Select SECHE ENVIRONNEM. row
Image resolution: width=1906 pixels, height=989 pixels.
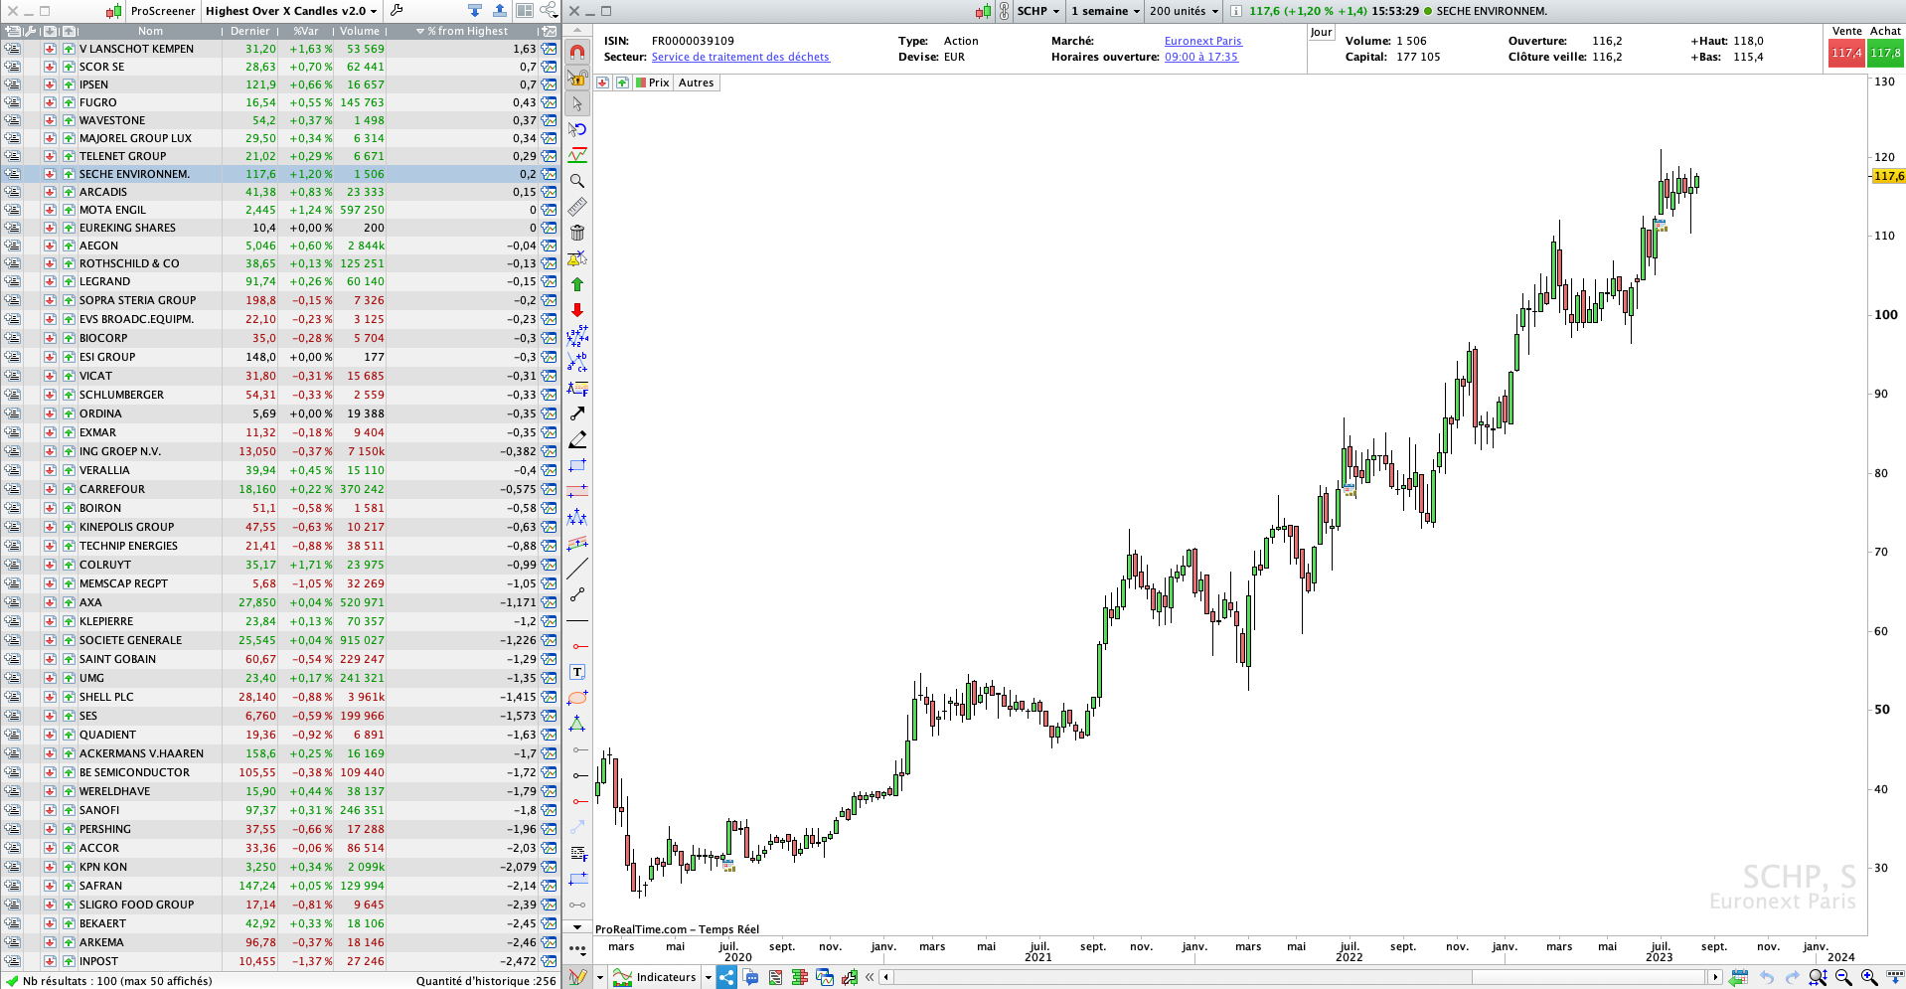point(280,174)
